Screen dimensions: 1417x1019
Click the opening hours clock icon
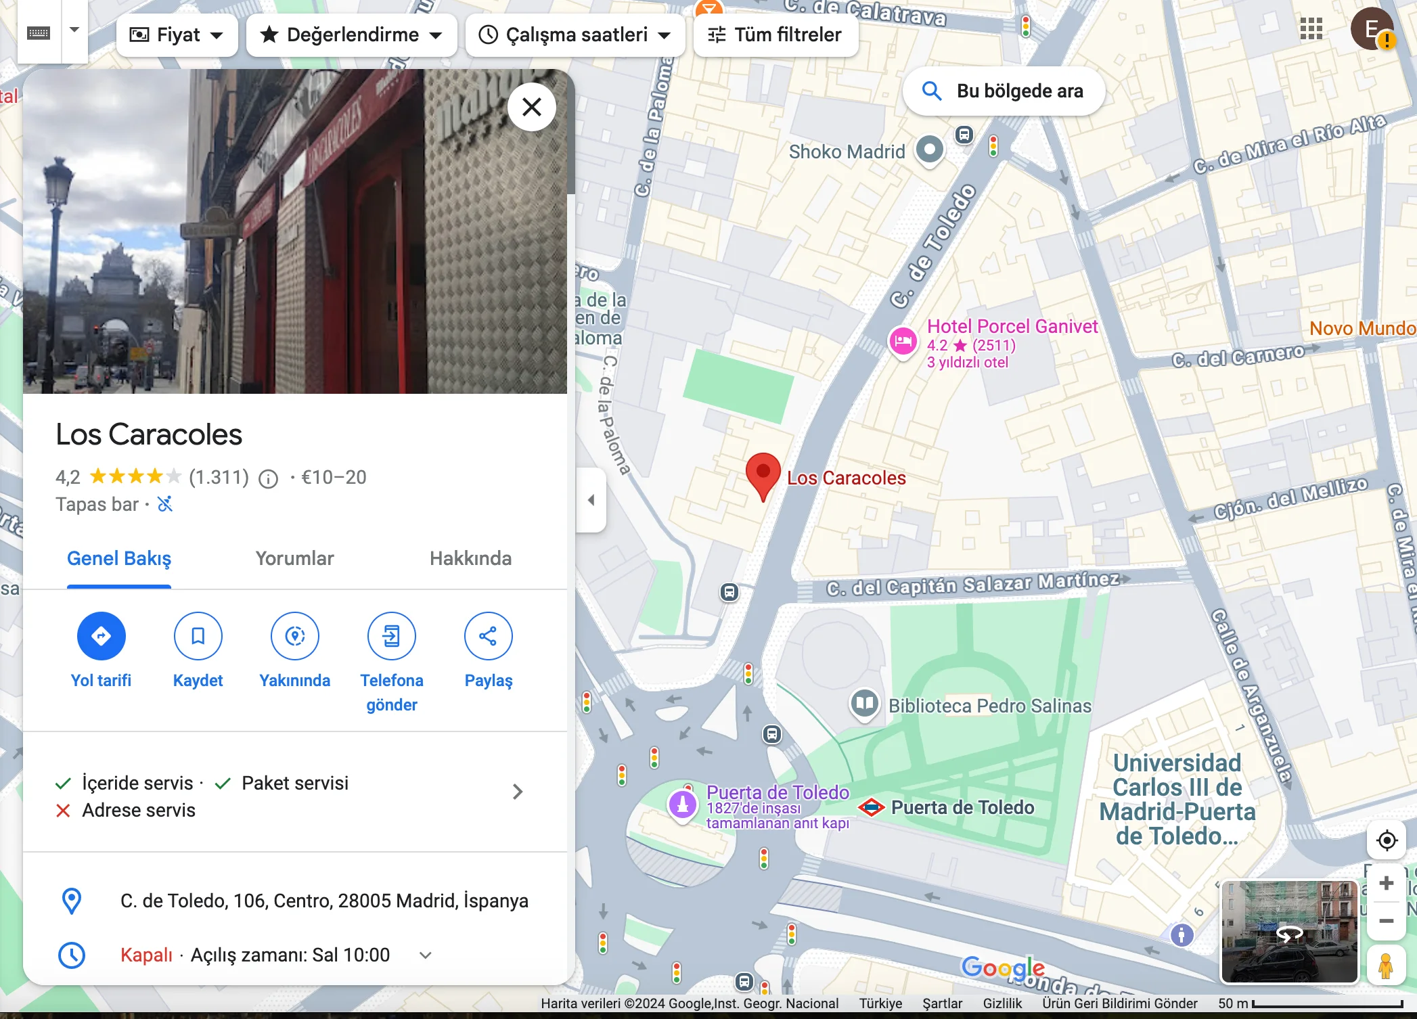click(x=72, y=955)
